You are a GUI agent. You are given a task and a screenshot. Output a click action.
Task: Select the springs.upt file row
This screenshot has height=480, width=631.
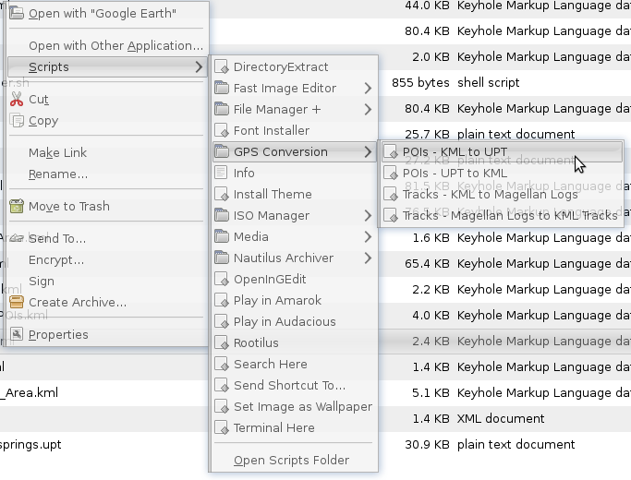[316, 444]
